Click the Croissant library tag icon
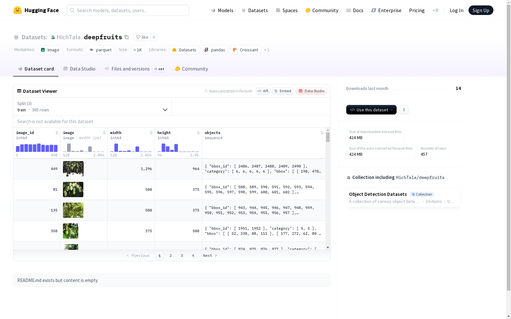This screenshot has width=511, height=319. [235, 50]
